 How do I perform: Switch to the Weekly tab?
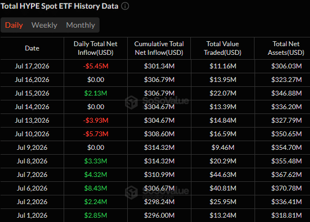(x=44, y=25)
